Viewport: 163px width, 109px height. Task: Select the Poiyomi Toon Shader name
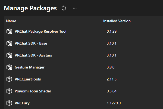coord(33,91)
